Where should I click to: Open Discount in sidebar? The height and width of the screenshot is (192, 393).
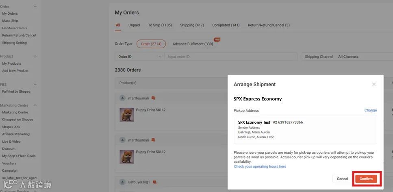9,149
